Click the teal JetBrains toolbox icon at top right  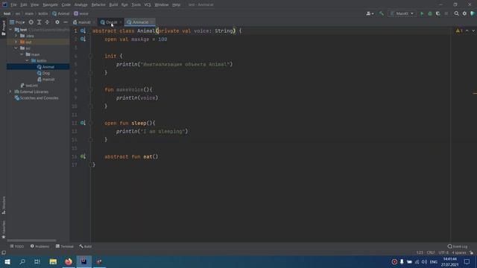click(x=473, y=13)
